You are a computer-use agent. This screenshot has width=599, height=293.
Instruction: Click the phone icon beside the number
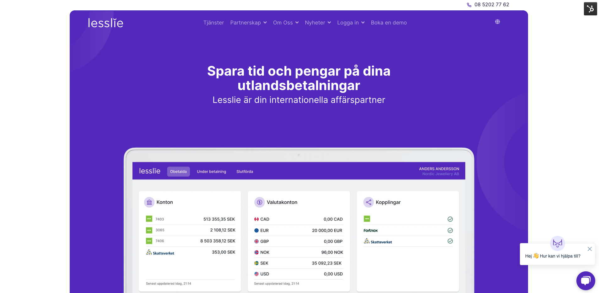[x=469, y=5]
